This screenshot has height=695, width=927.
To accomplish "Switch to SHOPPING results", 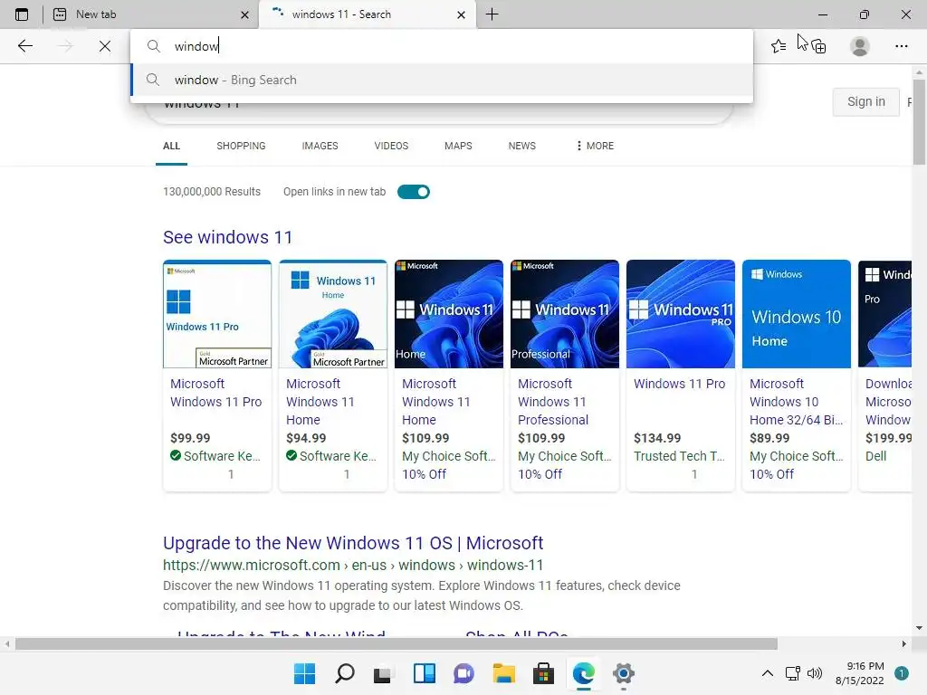I will [x=241, y=146].
